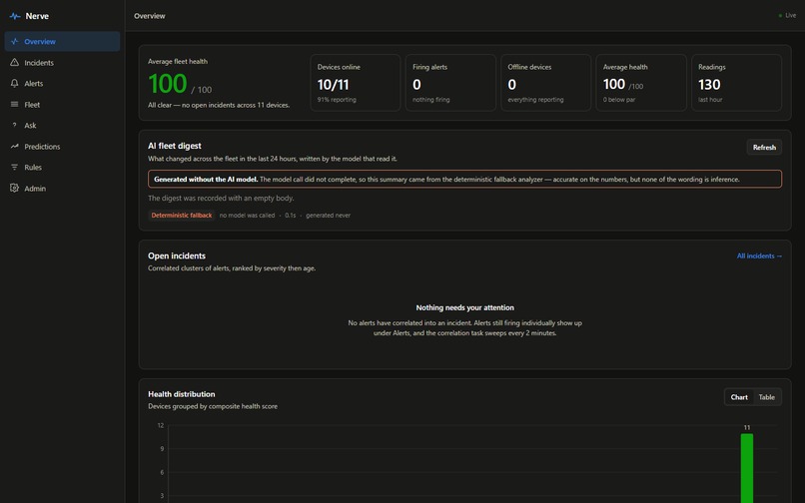Viewport: 805px width, 503px height.
Task: Switch Health distribution to Table view
Action: pos(766,397)
